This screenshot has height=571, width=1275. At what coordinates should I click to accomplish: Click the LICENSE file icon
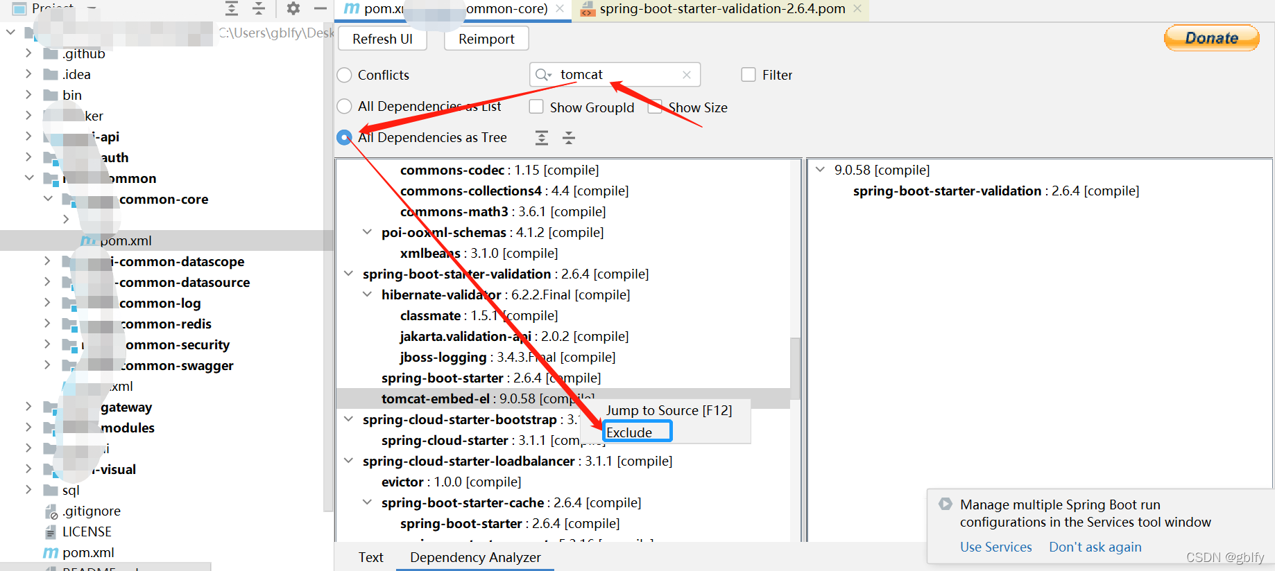click(x=51, y=532)
